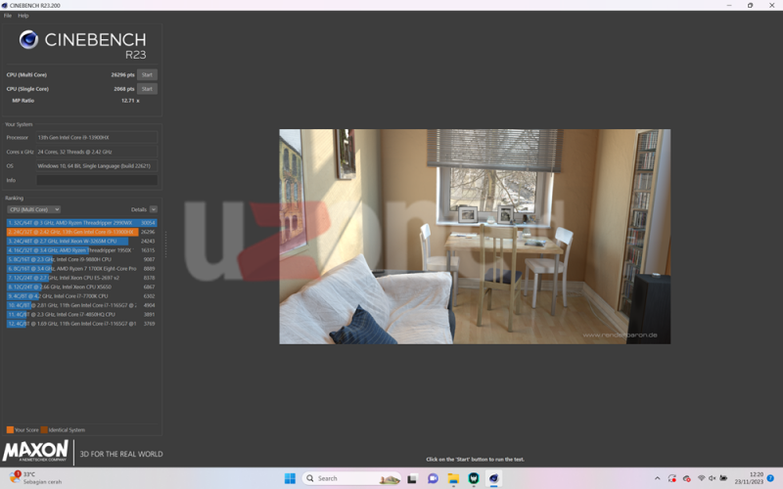Viewport: 783px width, 489px height.
Task: Click the Cinebench title bar app icon
Action: [5, 6]
